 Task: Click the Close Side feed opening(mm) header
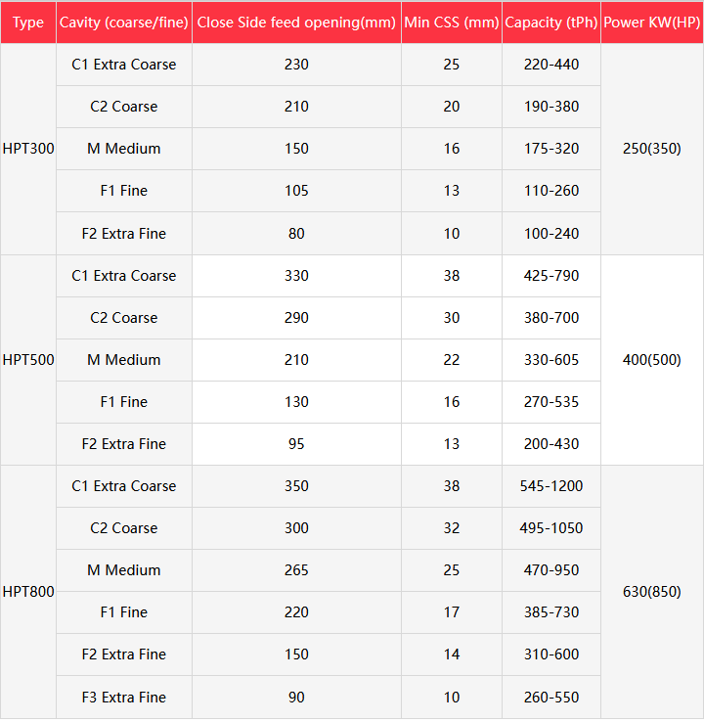click(296, 23)
